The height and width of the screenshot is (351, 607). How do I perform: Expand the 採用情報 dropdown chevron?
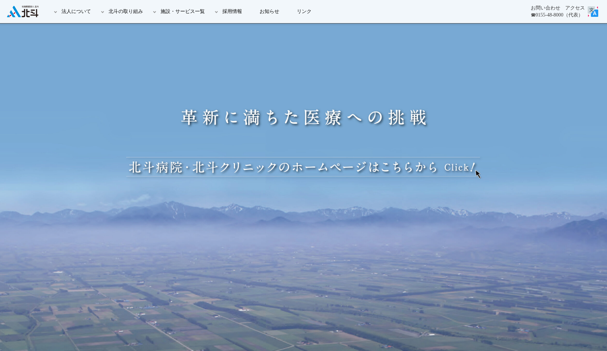tap(216, 12)
